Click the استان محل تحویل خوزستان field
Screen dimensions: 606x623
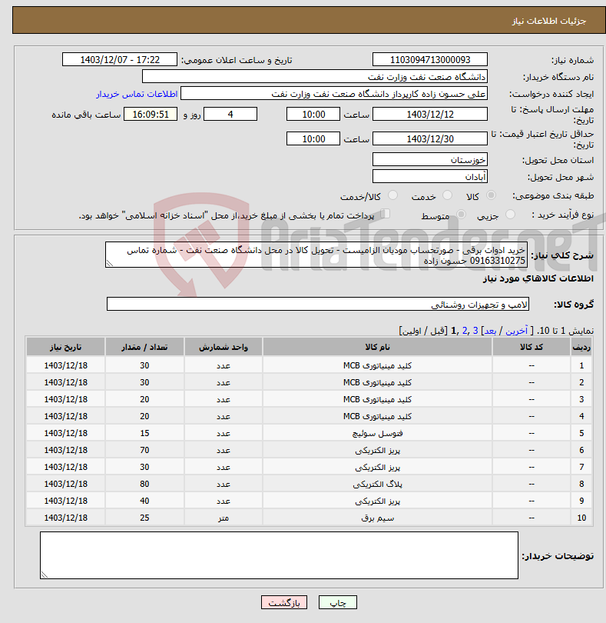[x=430, y=160]
